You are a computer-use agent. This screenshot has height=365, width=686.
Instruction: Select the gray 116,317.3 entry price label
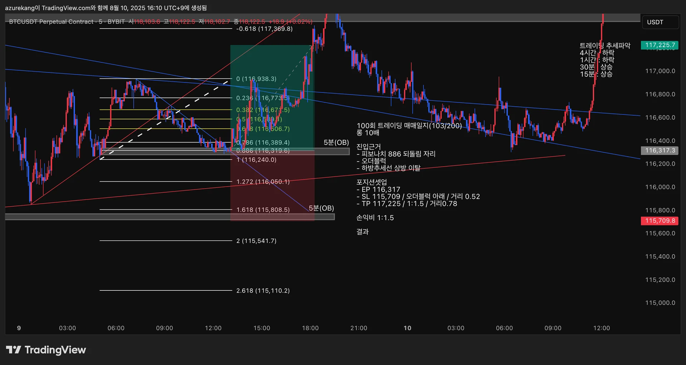660,151
